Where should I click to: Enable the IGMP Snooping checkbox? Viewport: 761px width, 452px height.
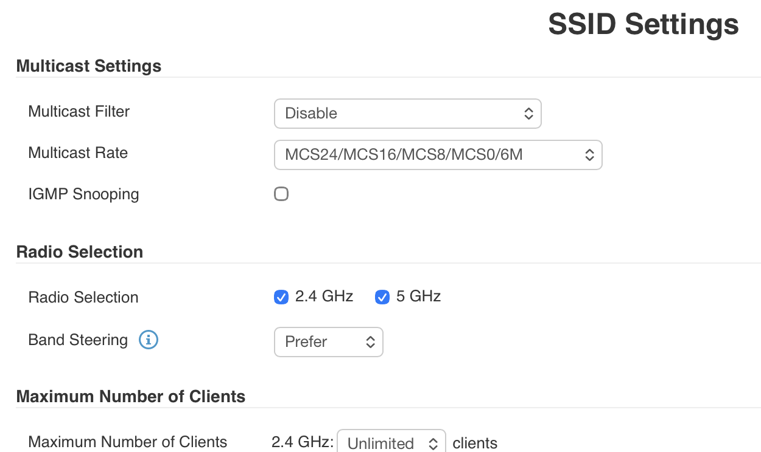click(x=281, y=194)
